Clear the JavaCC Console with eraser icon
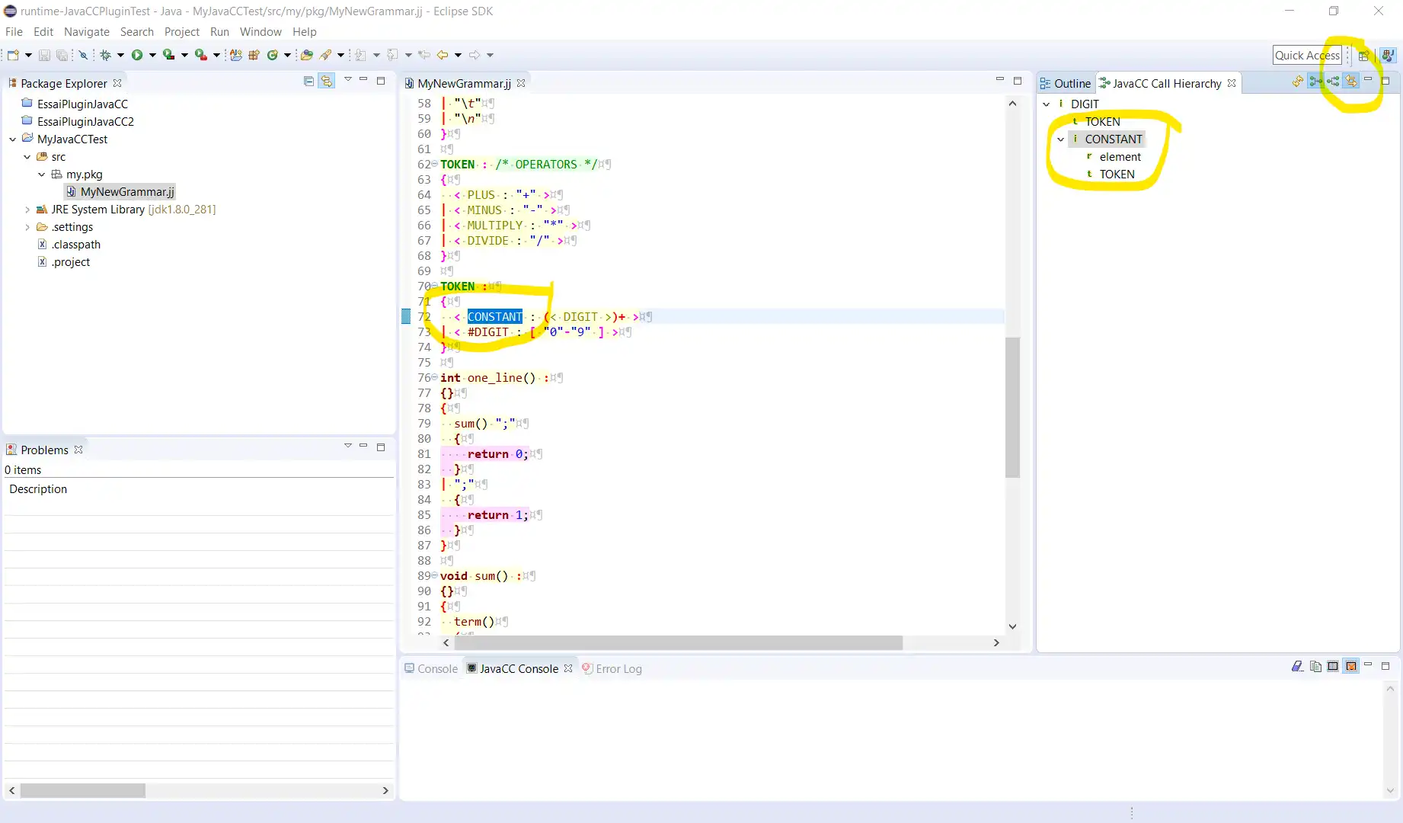Viewport: 1403px width, 823px height. [x=1297, y=667]
